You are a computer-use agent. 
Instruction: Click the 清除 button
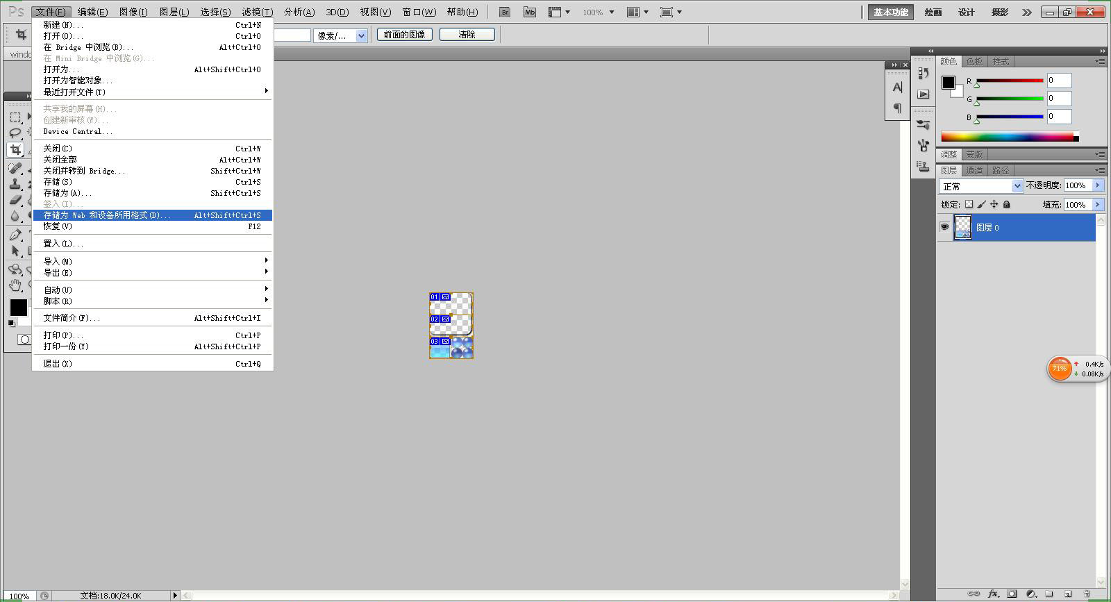467,34
